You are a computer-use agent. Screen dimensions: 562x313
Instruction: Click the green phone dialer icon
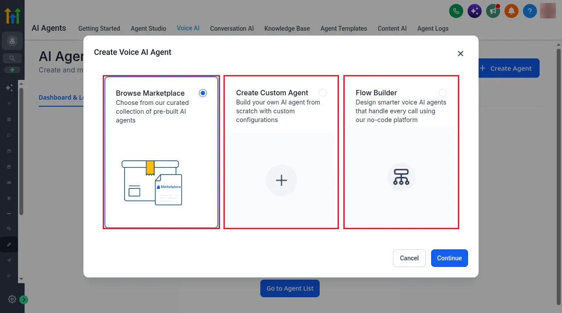456,11
